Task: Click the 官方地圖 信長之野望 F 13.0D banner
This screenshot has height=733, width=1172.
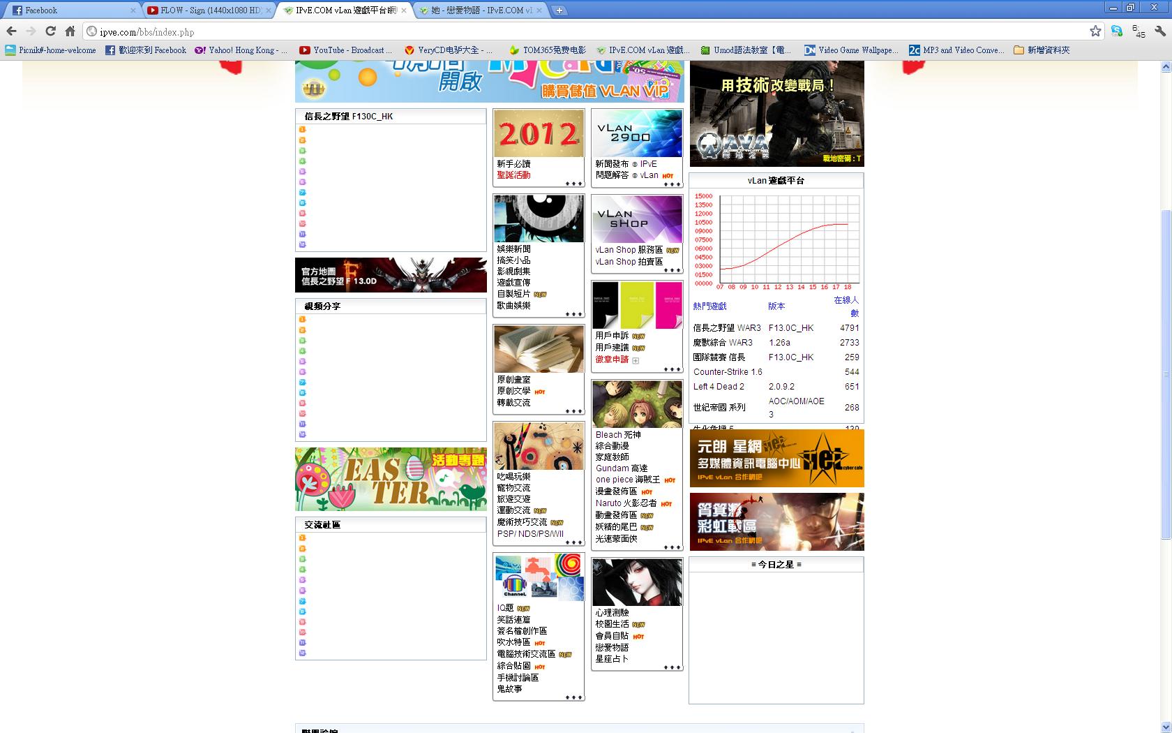Action: (x=391, y=275)
